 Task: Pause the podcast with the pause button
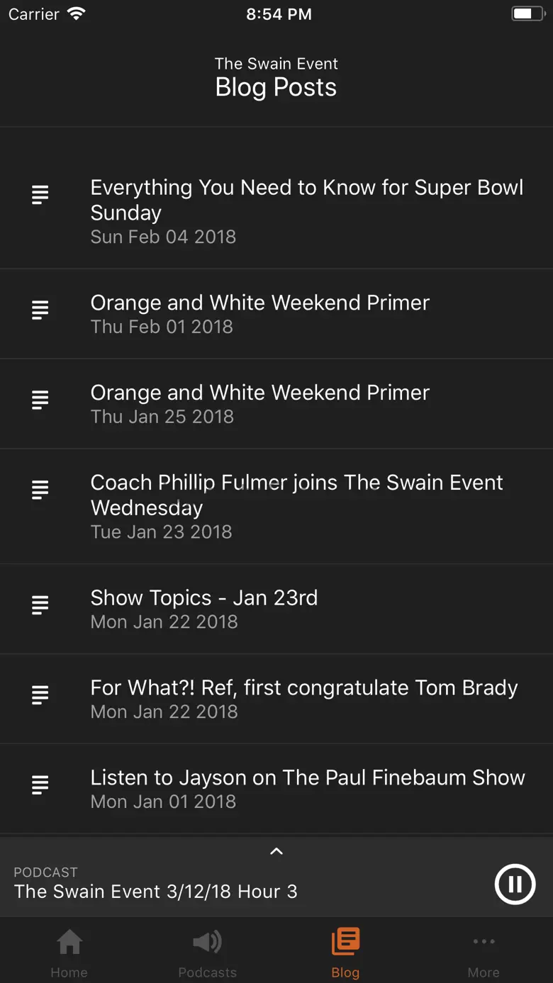tap(515, 884)
